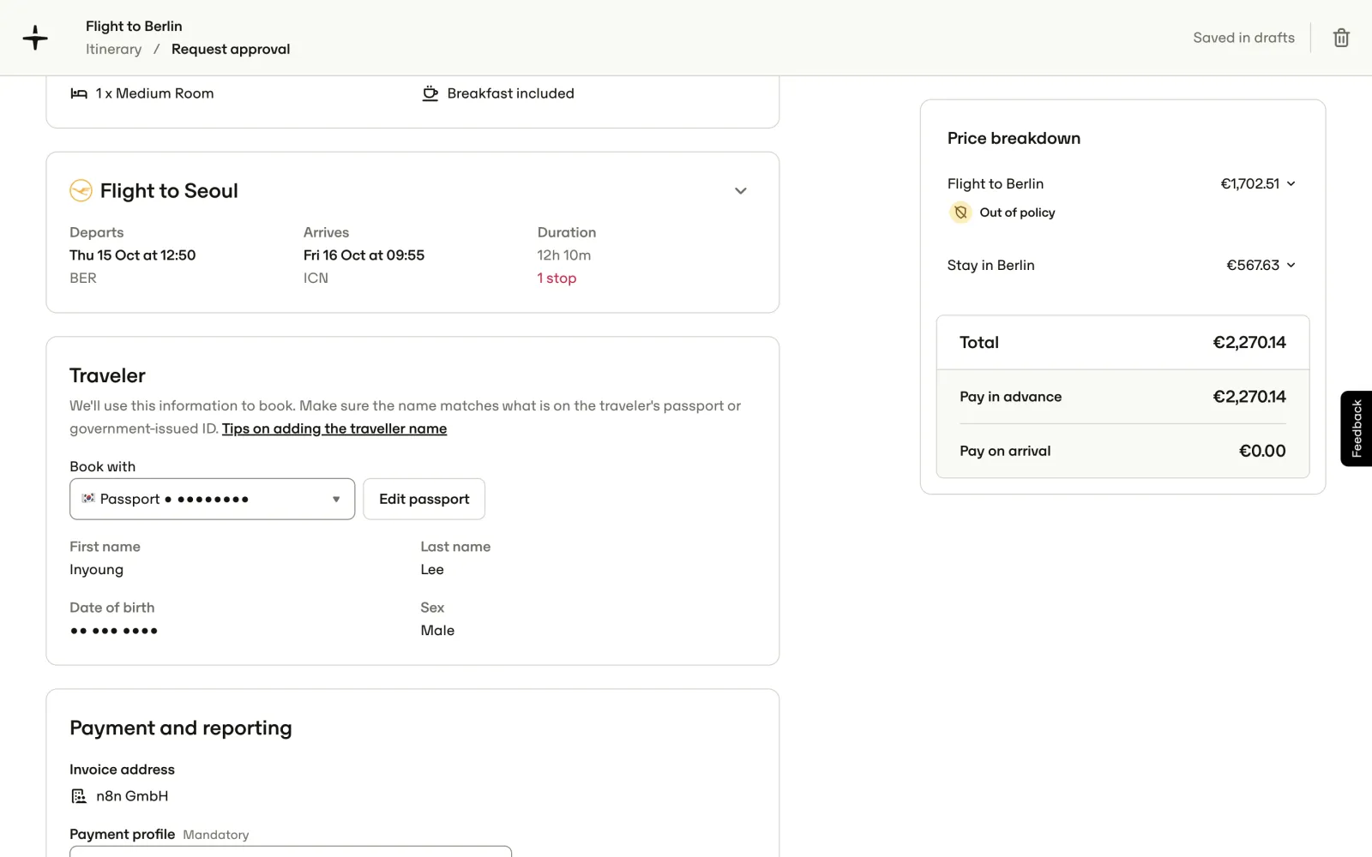Expand Flight to Berlin price details
The width and height of the screenshot is (1372, 857).
1291,183
